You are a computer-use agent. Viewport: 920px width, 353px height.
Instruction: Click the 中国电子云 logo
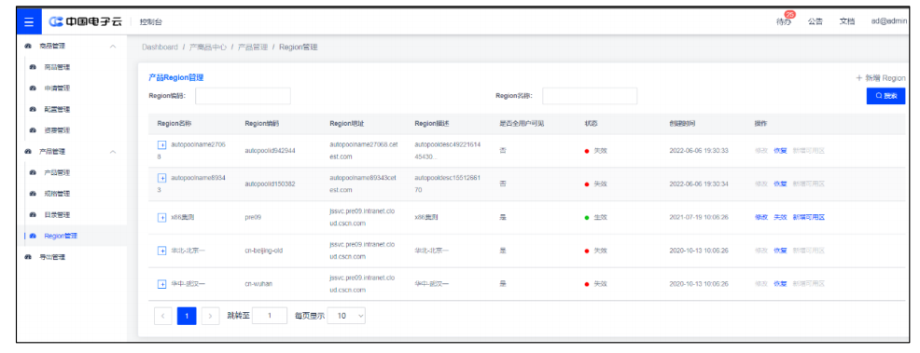pyautogui.click(x=86, y=21)
